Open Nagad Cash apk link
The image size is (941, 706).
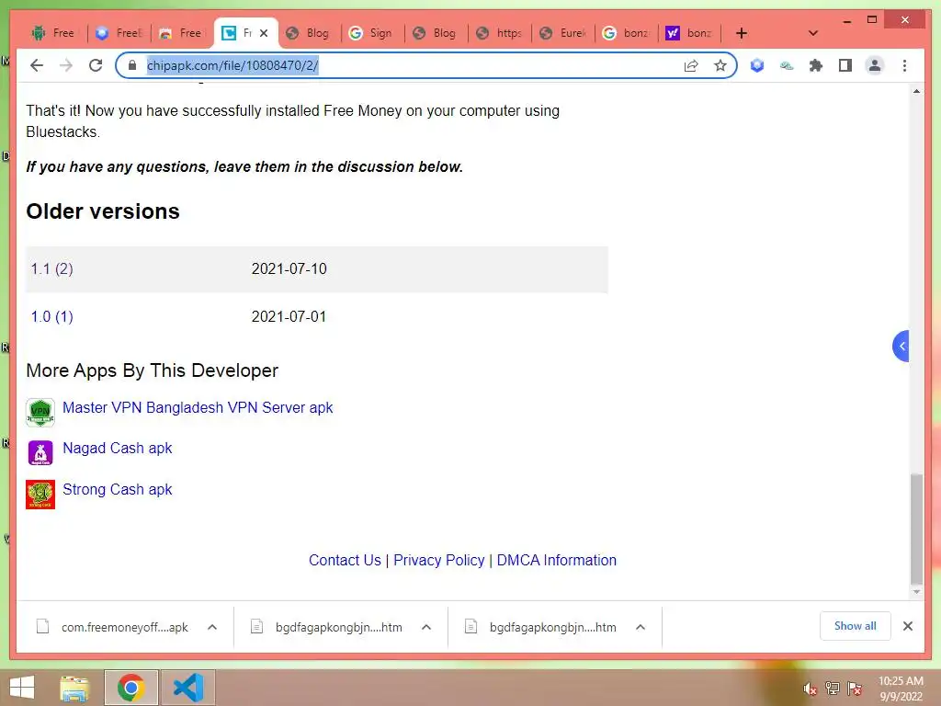117,448
